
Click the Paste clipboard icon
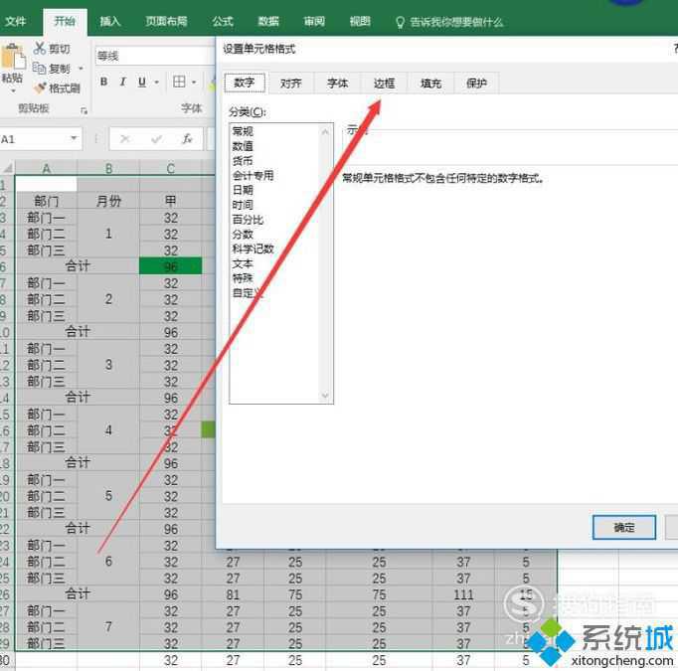[13, 57]
